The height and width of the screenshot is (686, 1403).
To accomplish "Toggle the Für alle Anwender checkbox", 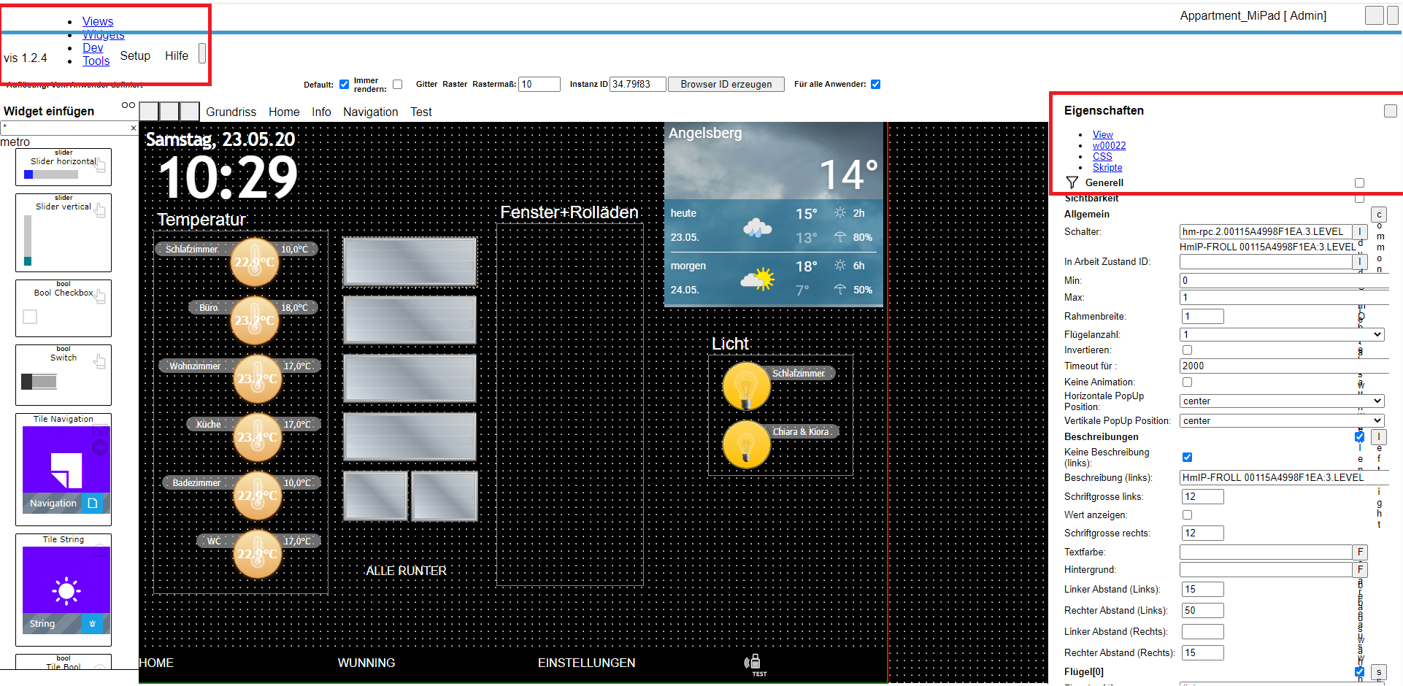I will pos(876,85).
